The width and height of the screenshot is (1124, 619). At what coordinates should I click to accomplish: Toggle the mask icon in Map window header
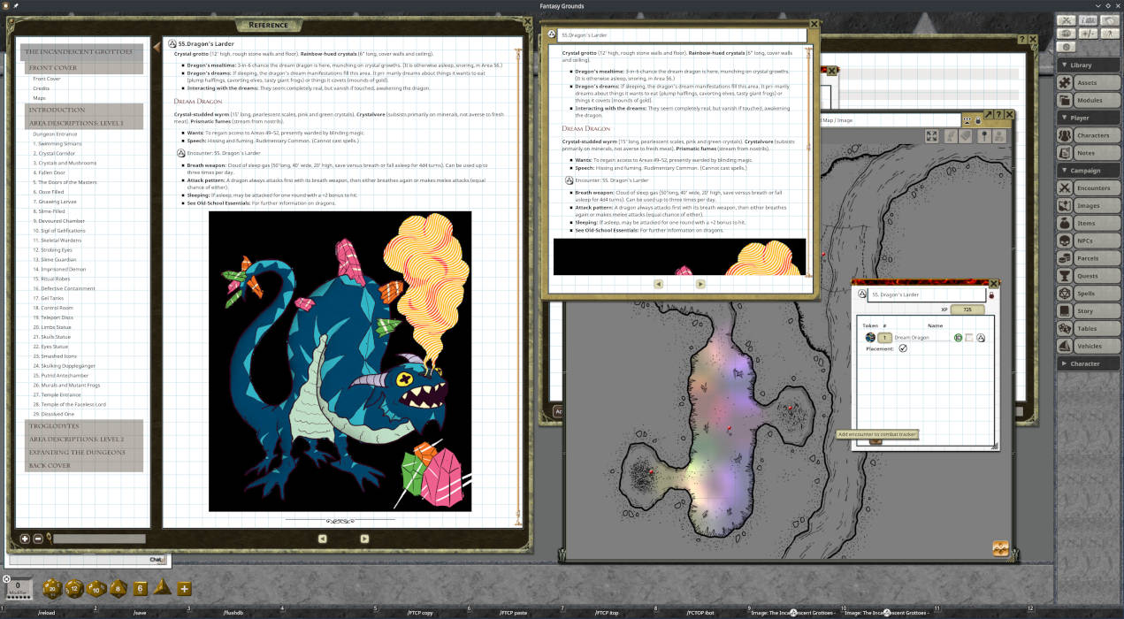point(967,119)
